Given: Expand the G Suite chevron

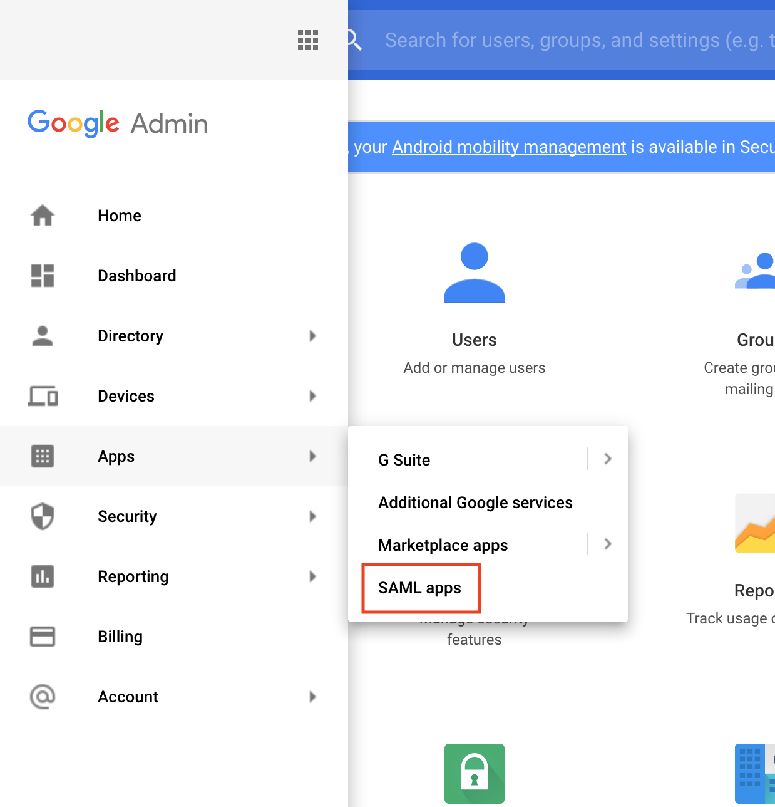Looking at the screenshot, I should [608, 459].
